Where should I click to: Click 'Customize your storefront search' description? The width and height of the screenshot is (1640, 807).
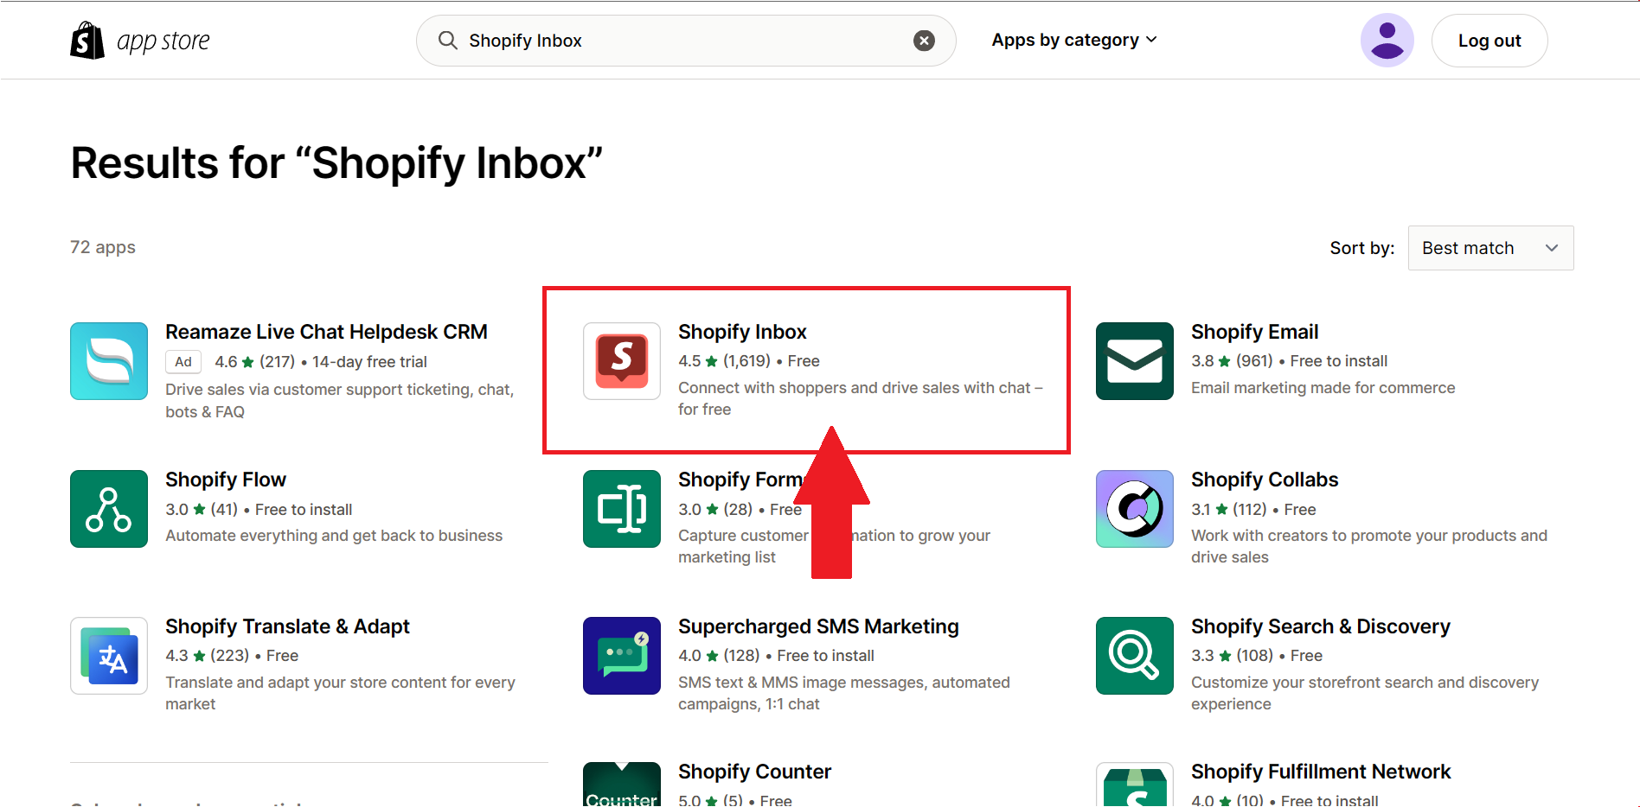[x=1365, y=693]
